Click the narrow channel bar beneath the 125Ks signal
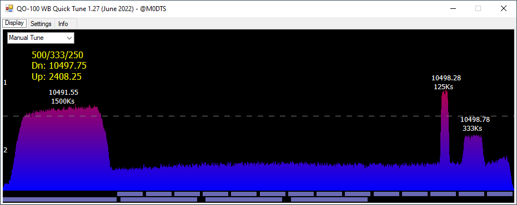The image size is (517, 205). (443, 194)
